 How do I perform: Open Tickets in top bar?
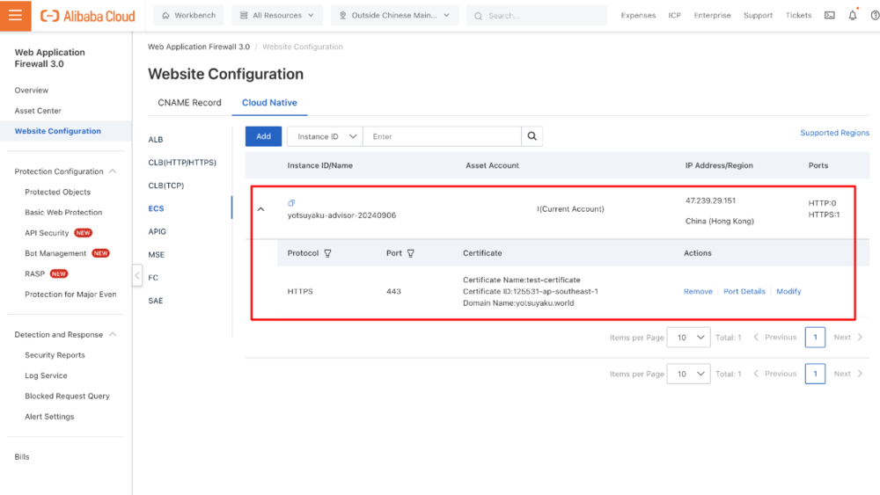coord(799,15)
